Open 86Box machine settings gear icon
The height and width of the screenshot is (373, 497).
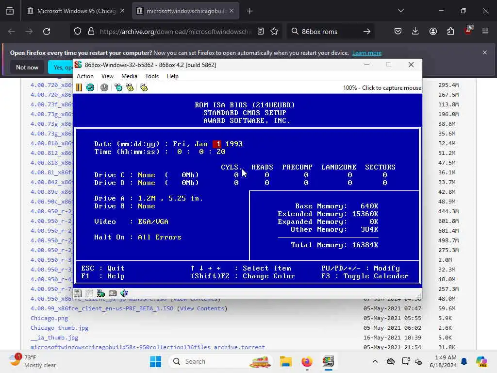click(x=144, y=87)
